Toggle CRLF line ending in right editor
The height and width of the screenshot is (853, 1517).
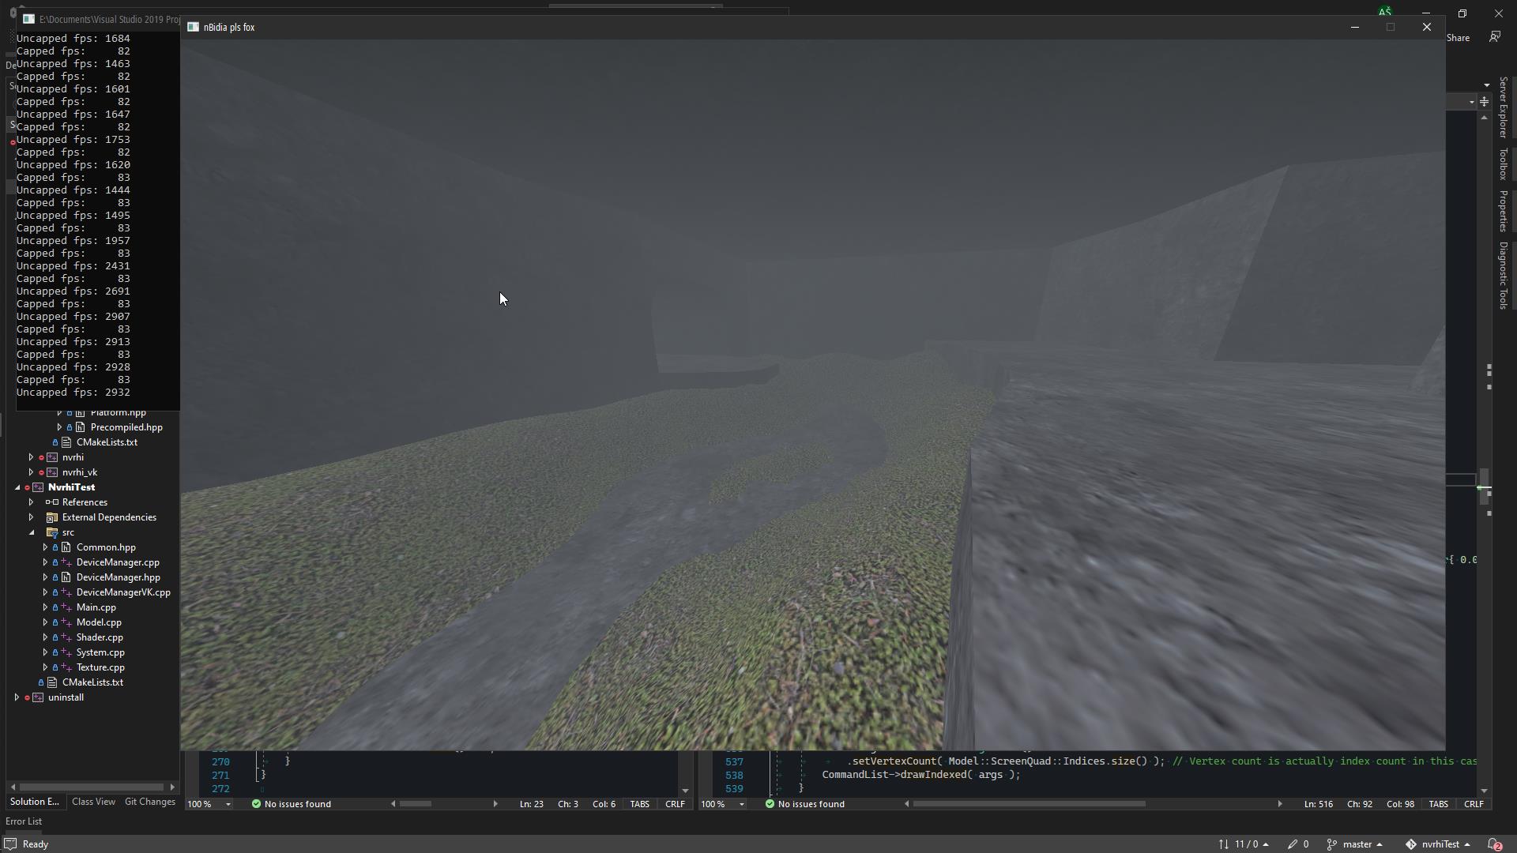click(x=1473, y=804)
